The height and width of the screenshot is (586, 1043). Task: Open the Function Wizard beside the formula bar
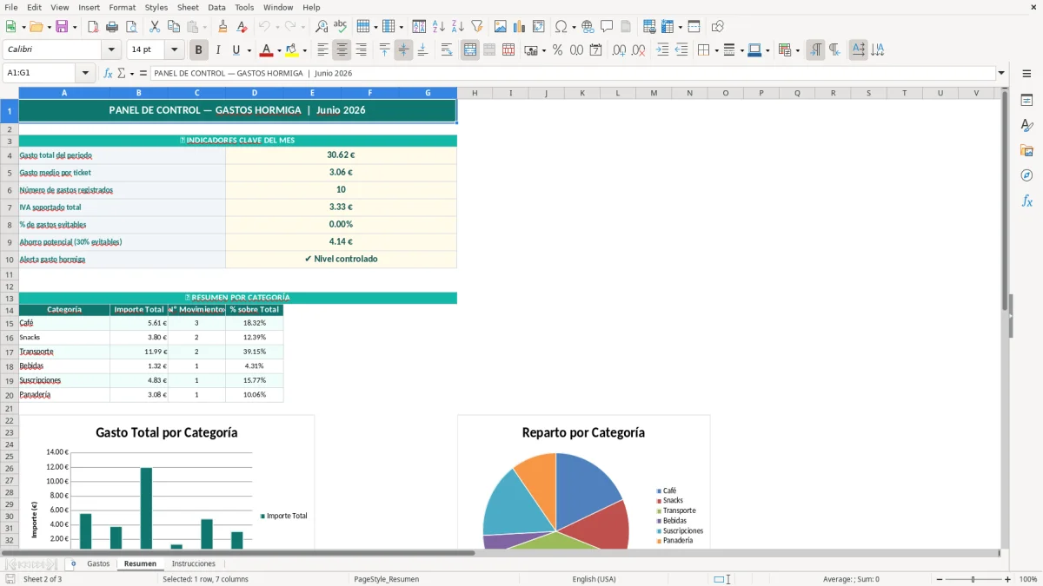[109, 73]
